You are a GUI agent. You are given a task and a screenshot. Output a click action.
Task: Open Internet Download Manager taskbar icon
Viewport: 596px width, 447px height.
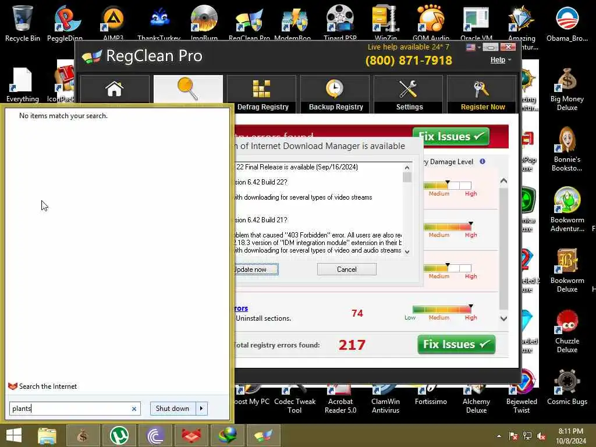tap(227, 435)
